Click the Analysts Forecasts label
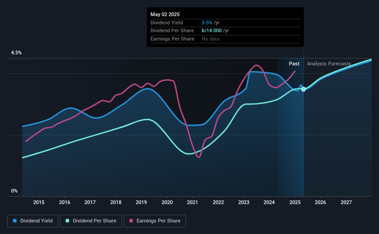Viewport: 379px width, 234px height. [329, 64]
